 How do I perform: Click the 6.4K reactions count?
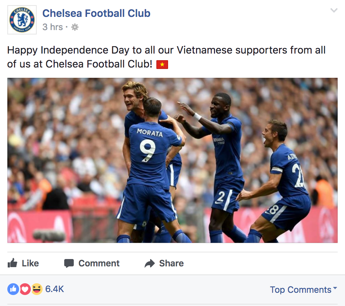click(54, 289)
